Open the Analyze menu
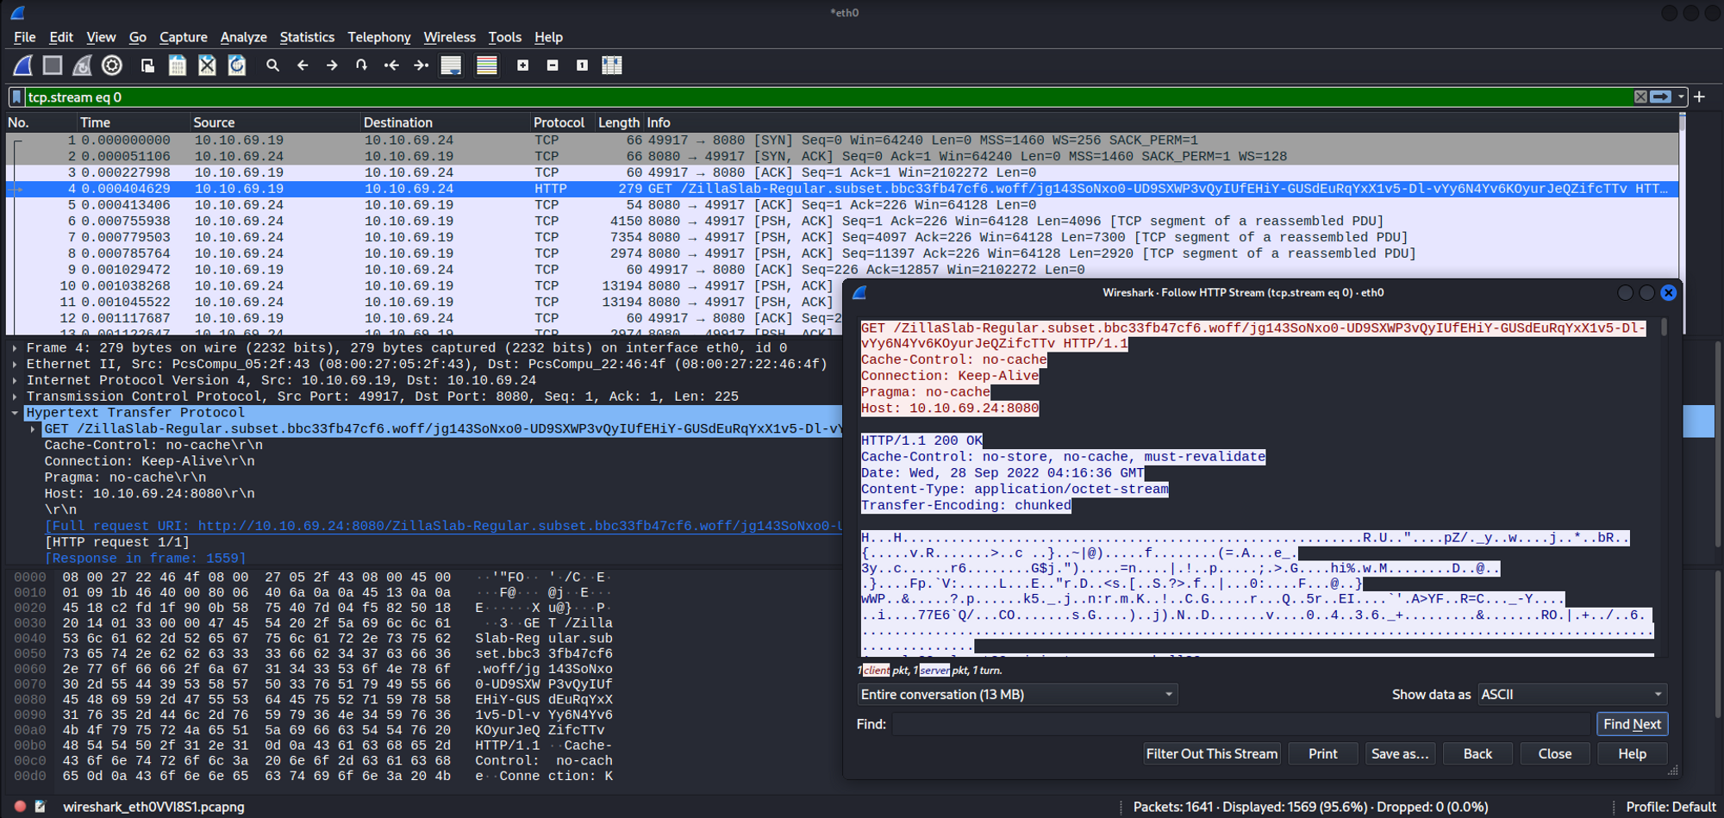This screenshot has height=818, width=1724. 243,37
